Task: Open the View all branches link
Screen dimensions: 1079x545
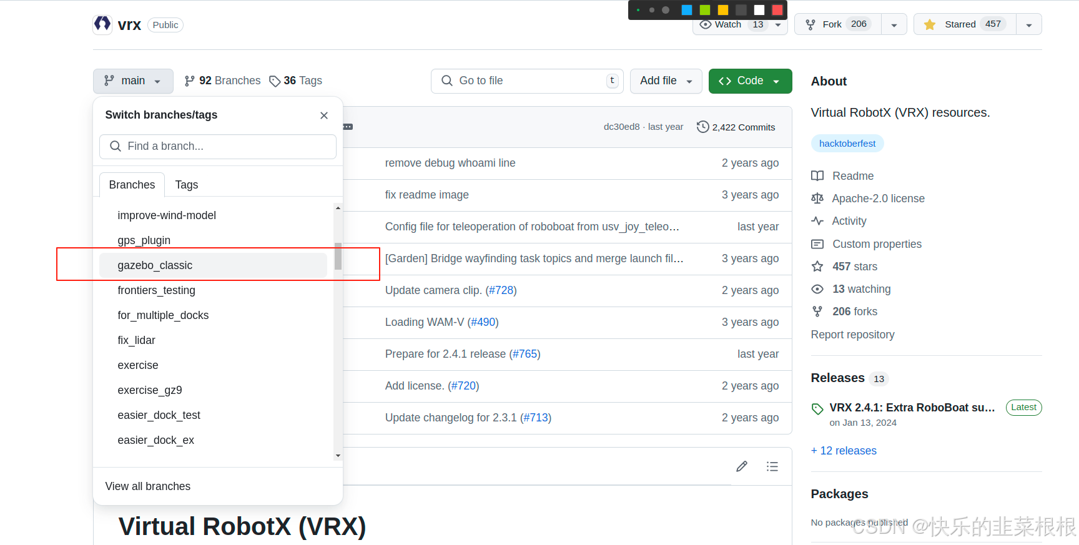Action: point(148,486)
